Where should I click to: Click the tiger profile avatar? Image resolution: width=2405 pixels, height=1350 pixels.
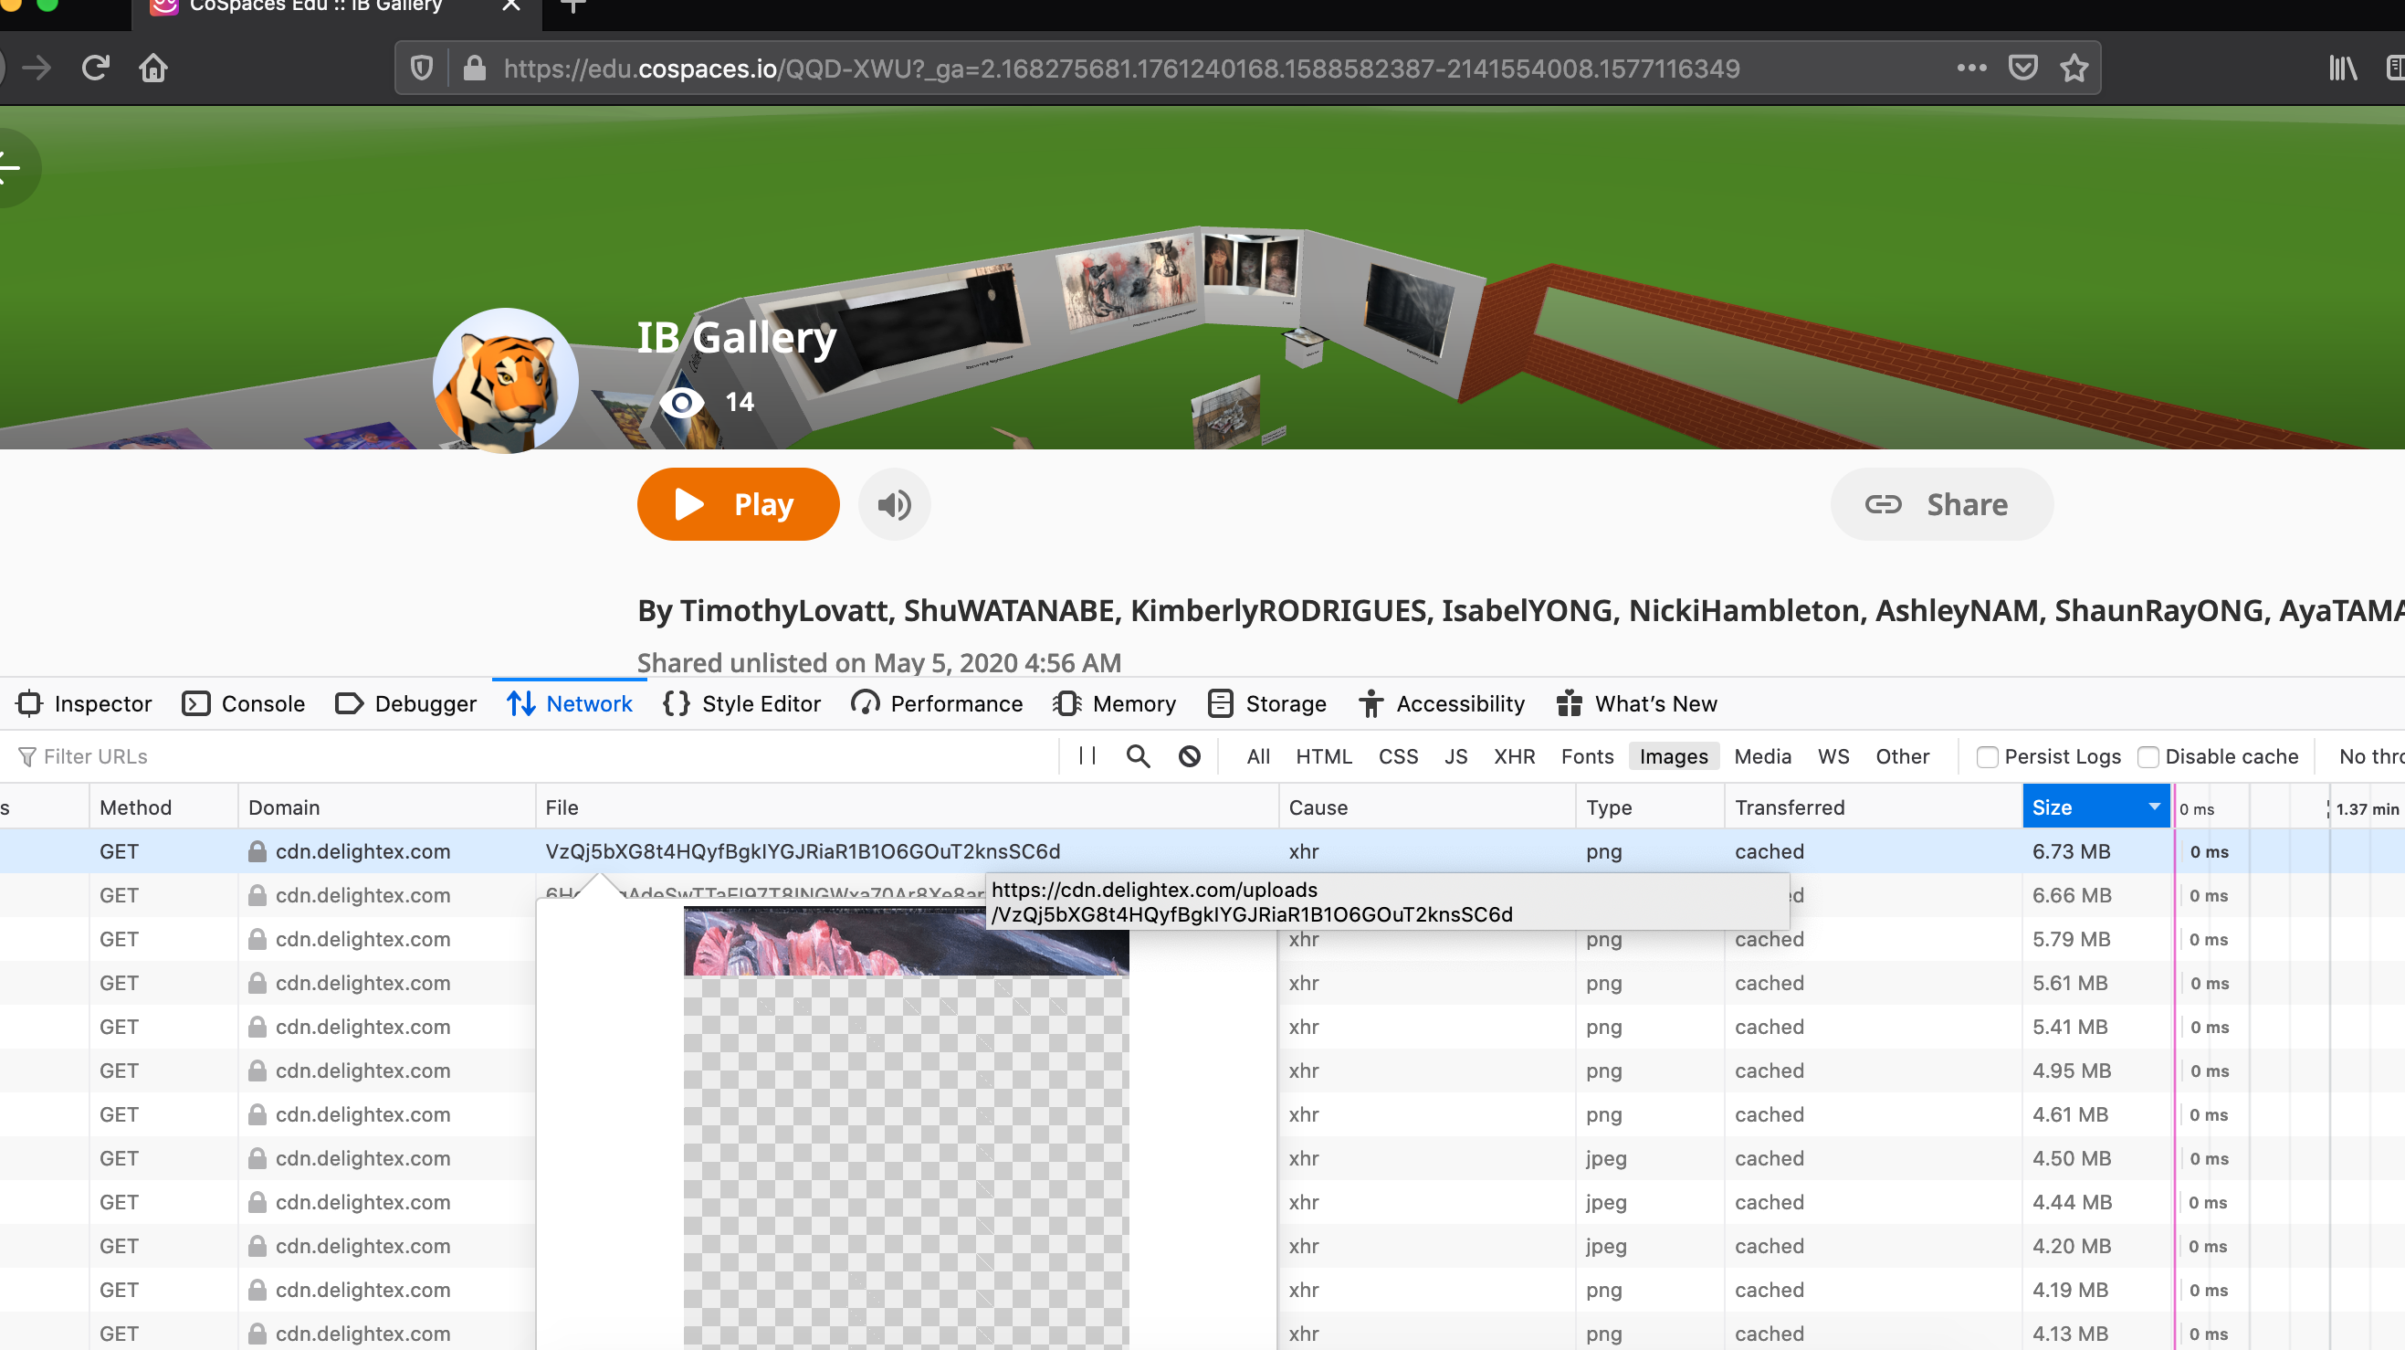tap(505, 380)
